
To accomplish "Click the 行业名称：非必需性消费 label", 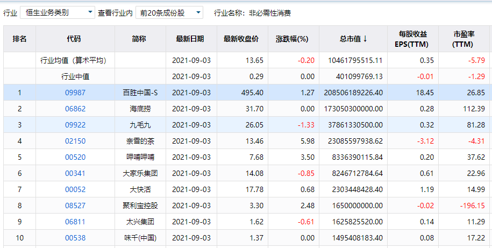I will pos(252,13).
